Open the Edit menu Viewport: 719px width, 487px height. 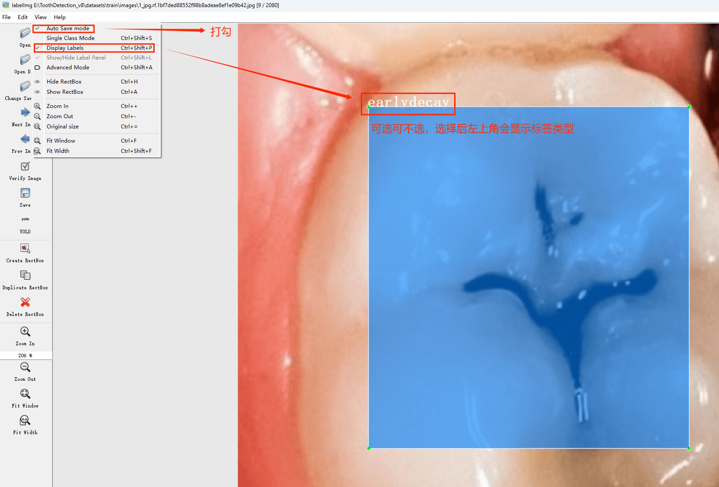point(23,17)
